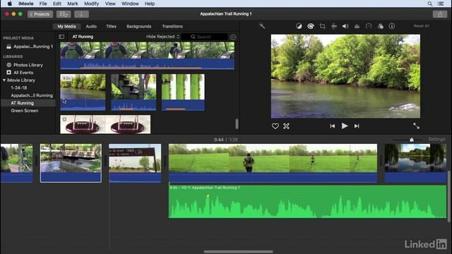Viewport: 452px width, 254px height.
Task: Select the 1-24-18 event
Action: click(19, 87)
